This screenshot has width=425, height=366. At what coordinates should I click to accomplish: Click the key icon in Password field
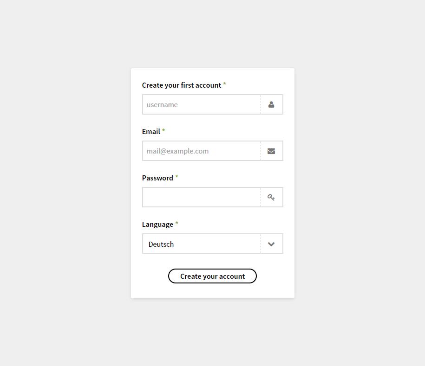point(271,198)
